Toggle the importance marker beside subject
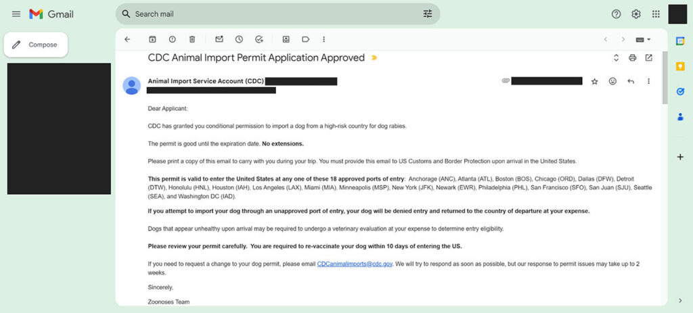 coord(374,58)
